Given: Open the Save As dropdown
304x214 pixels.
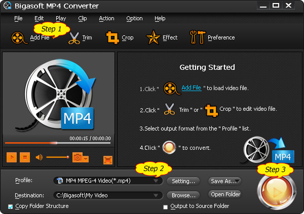Looking at the screenshot, I should (x=224, y=181).
